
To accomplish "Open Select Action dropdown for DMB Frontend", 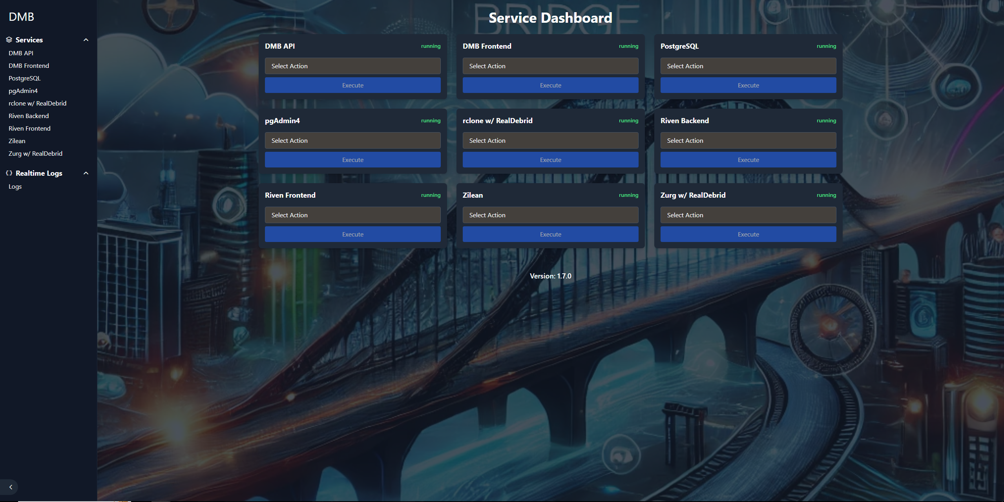I will pos(550,66).
